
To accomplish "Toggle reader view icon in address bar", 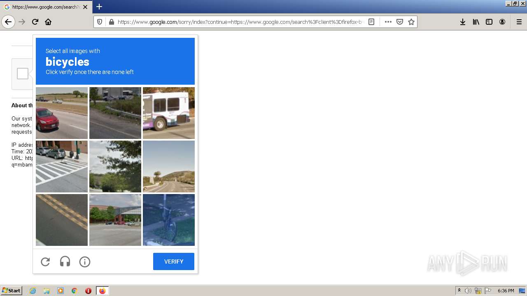I will [371, 22].
